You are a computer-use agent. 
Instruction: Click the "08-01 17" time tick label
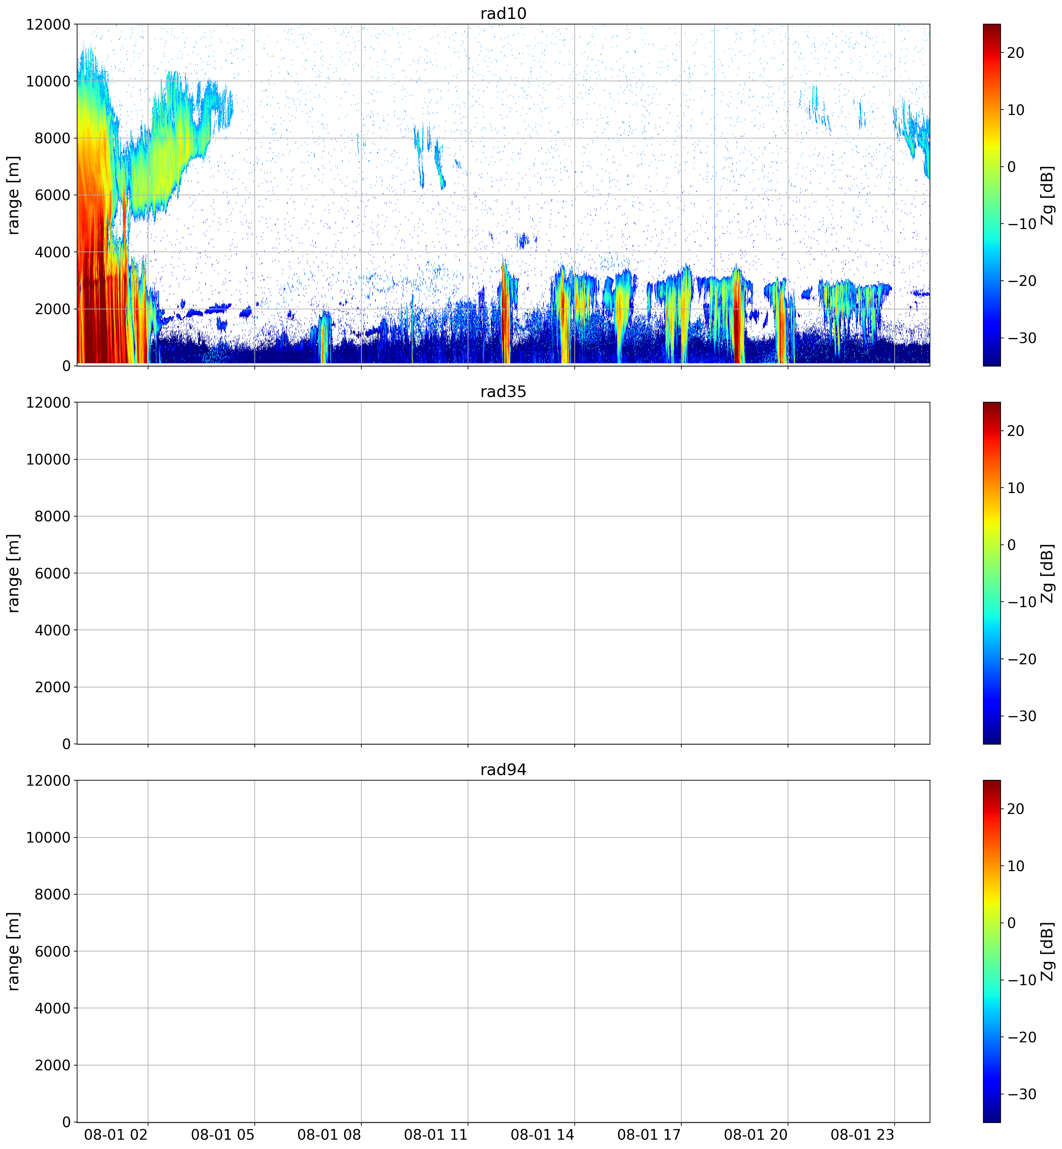pyautogui.click(x=649, y=1135)
